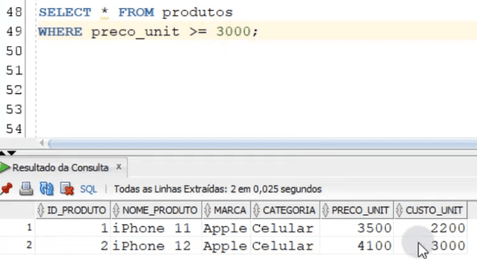The width and height of the screenshot is (477, 266).
Task: Click the 3000 cost cell
Action: click(x=430, y=246)
